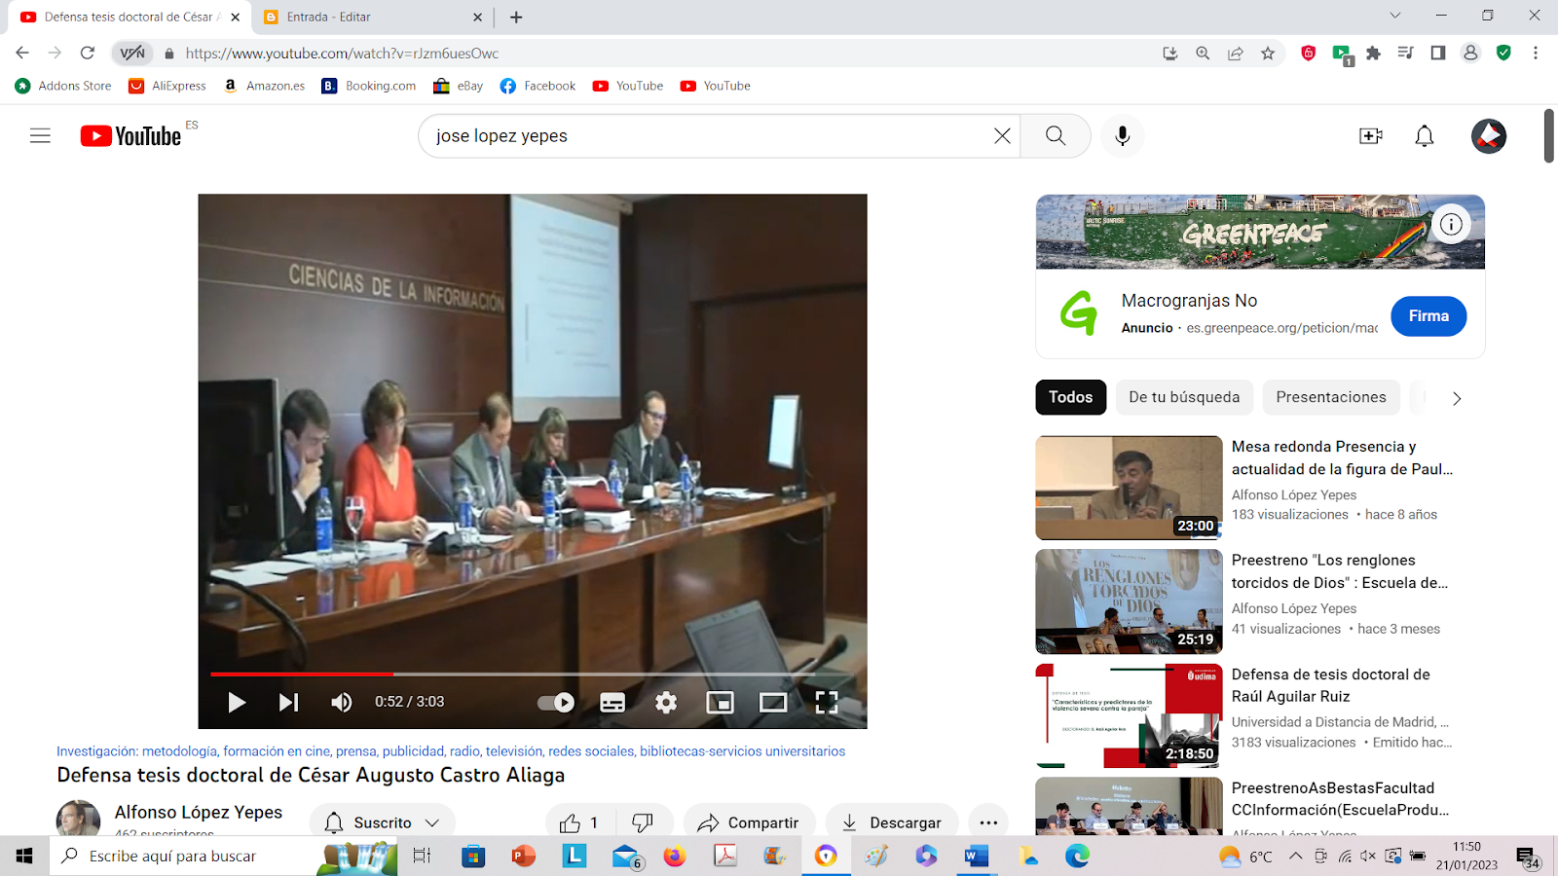This screenshot has height=876, width=1558.
Task: Click the address bar URL
Action: pyautogui.click(x=342, y=54)
